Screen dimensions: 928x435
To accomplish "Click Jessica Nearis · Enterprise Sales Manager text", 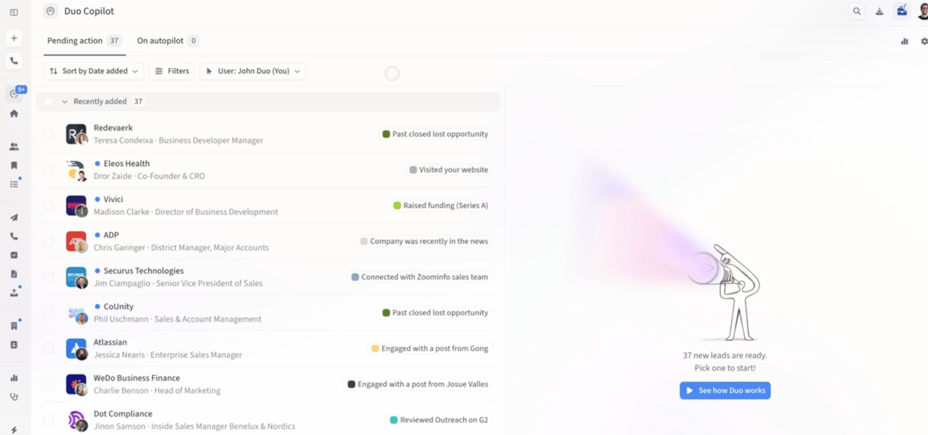I will (168, 355).
